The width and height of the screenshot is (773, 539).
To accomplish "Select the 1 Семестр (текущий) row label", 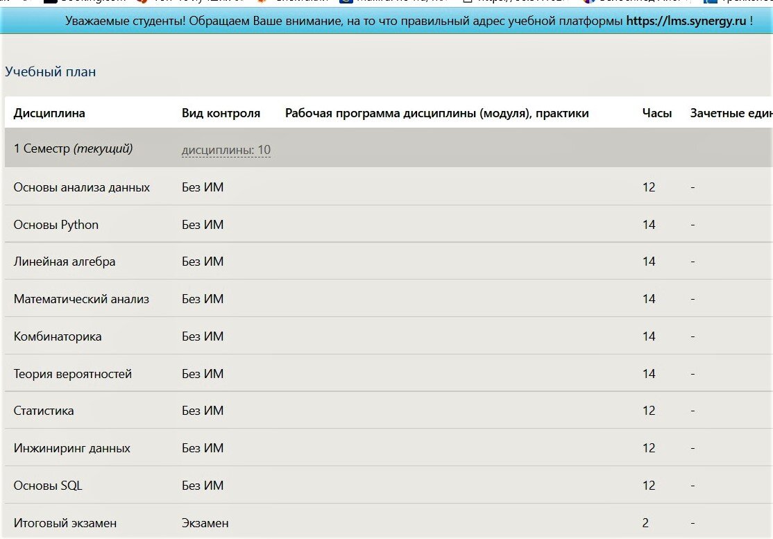I will pos(73,148).
